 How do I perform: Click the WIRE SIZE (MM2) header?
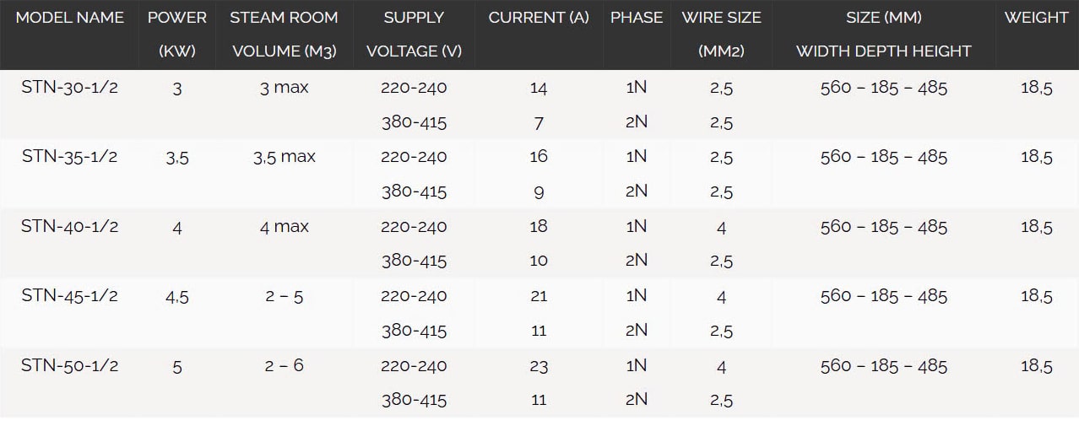click(721, 34)
